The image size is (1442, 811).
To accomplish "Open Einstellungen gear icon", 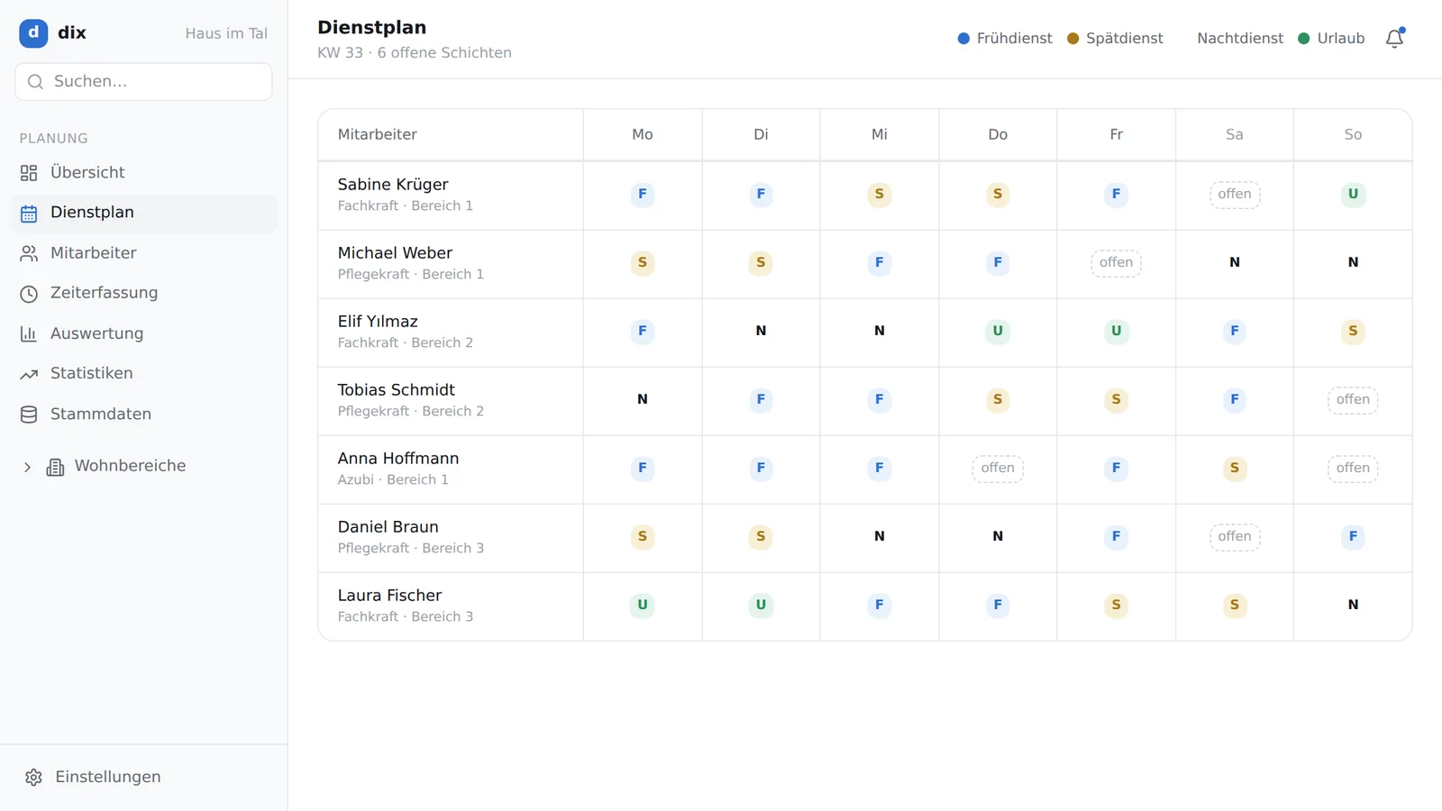I will (x=34, y=777).
